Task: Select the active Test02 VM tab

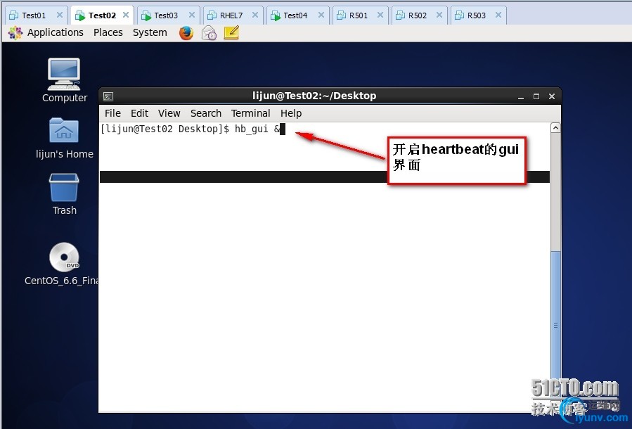Action: tap(102, 15)
